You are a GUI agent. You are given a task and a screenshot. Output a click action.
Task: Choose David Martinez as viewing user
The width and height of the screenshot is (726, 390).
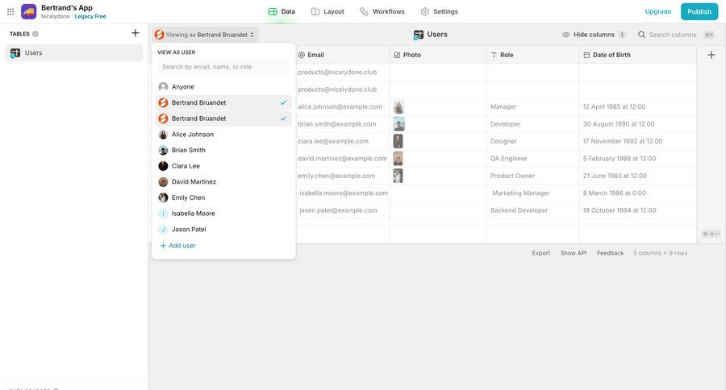point(194,182)
